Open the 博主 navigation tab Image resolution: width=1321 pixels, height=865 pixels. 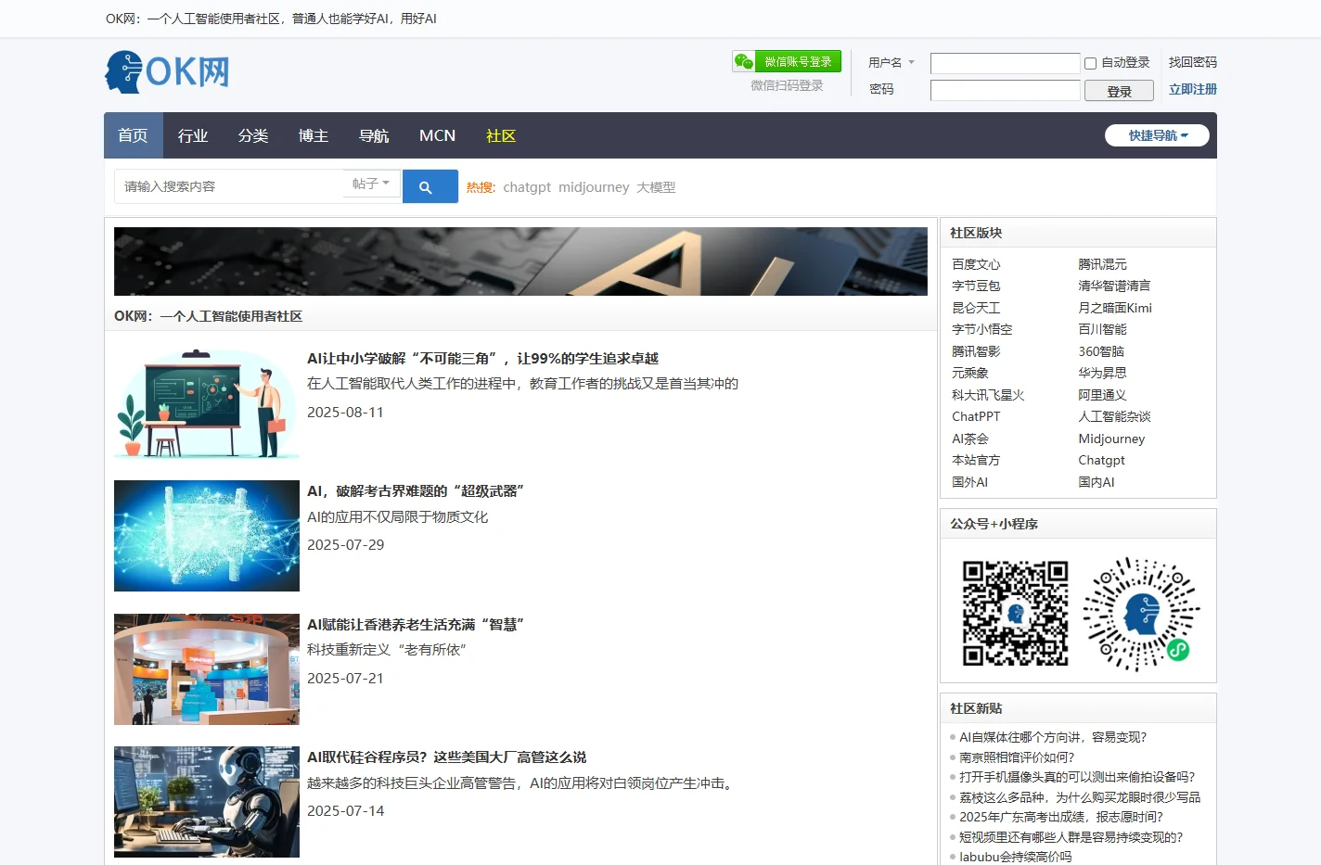(x=314, y=135)
